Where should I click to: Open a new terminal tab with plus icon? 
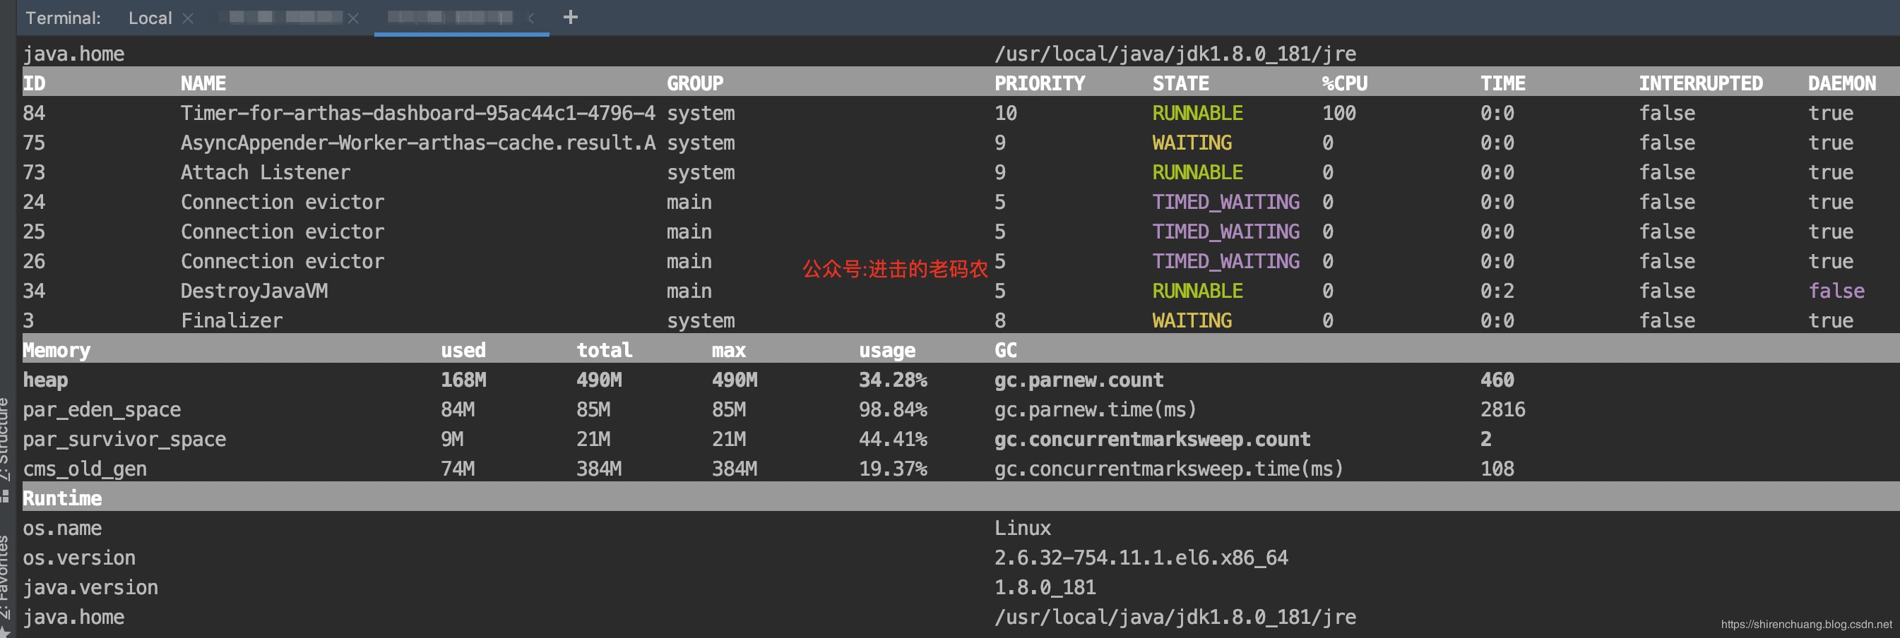point(570,17)
